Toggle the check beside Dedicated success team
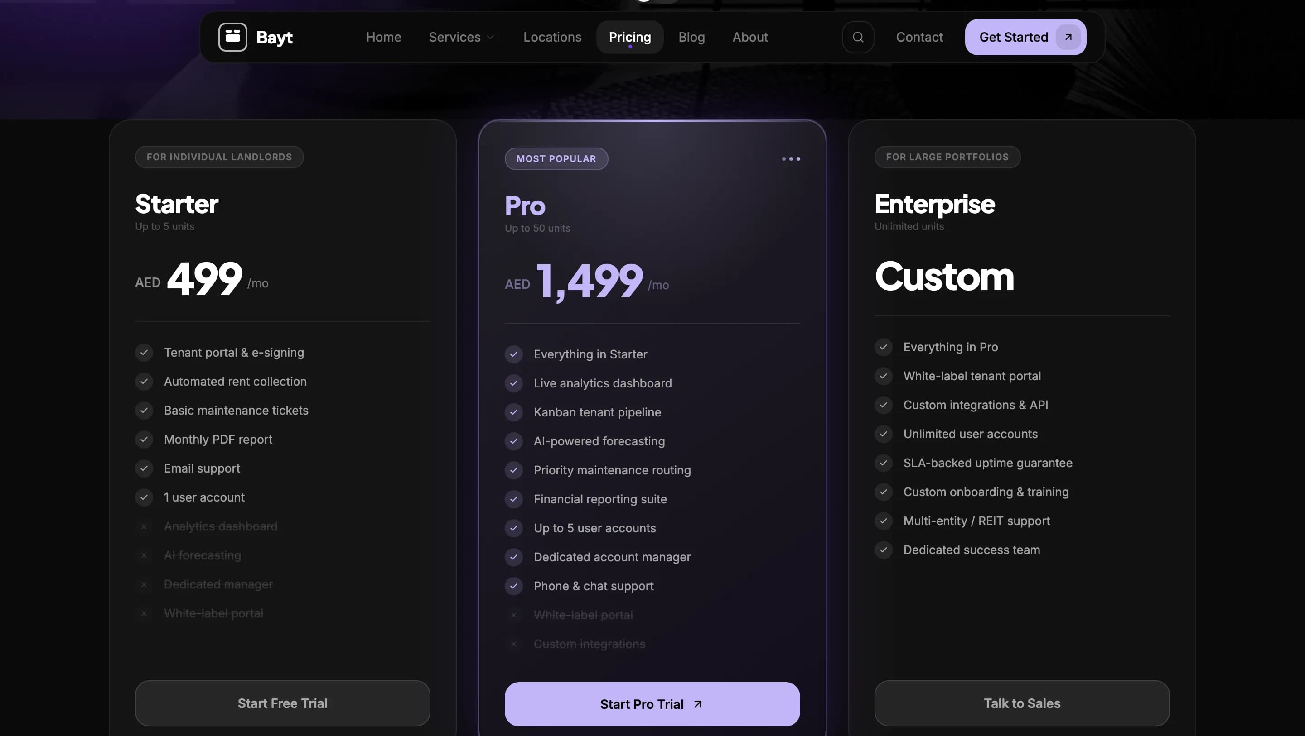 point(884,550)
